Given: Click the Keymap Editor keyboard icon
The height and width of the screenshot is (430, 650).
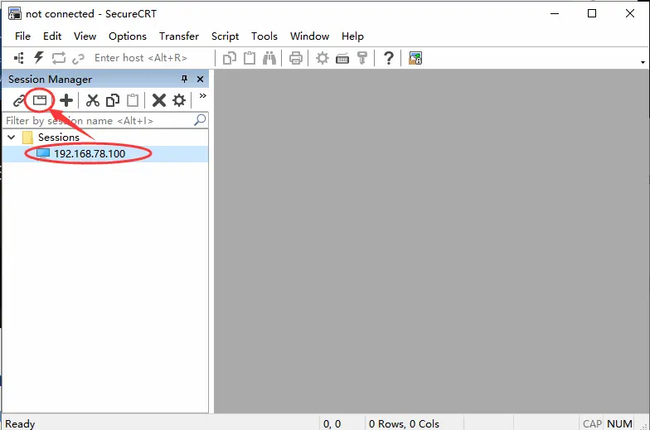Looking at the screenshot, I should point(342,59).
